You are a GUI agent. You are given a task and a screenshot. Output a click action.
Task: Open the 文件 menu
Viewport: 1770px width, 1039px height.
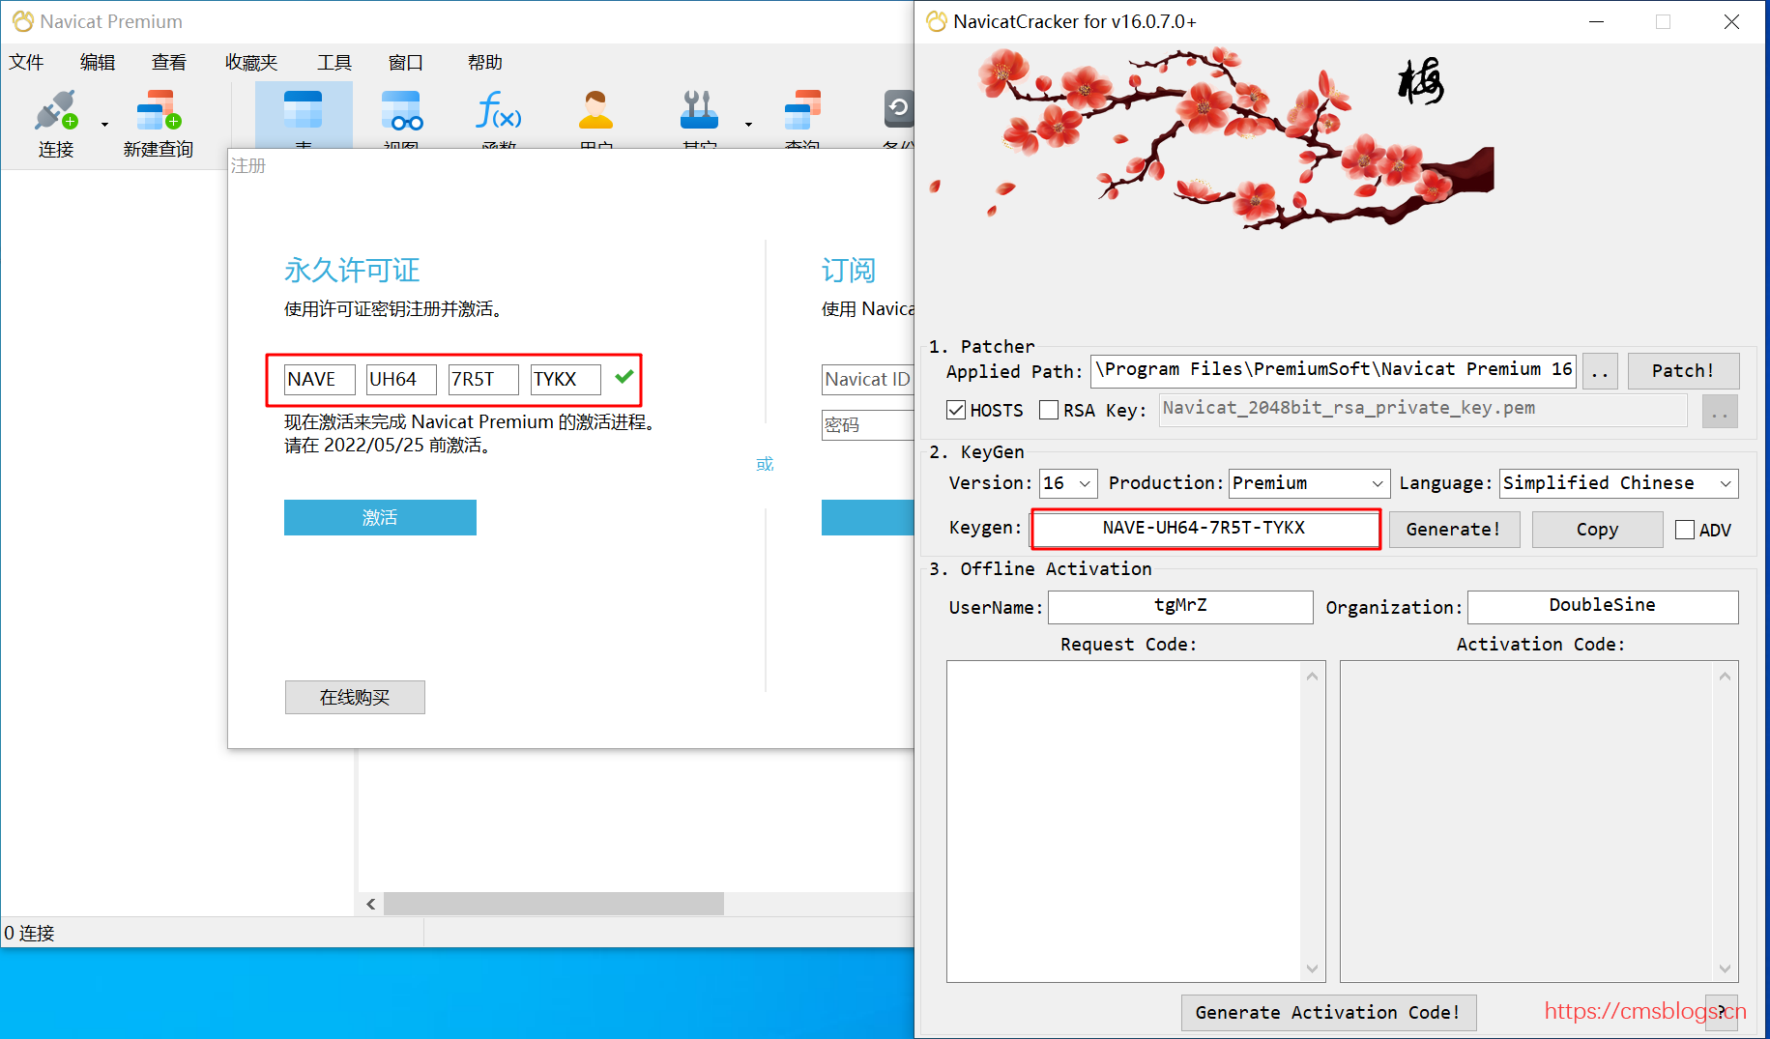click(x=26, y=62)
